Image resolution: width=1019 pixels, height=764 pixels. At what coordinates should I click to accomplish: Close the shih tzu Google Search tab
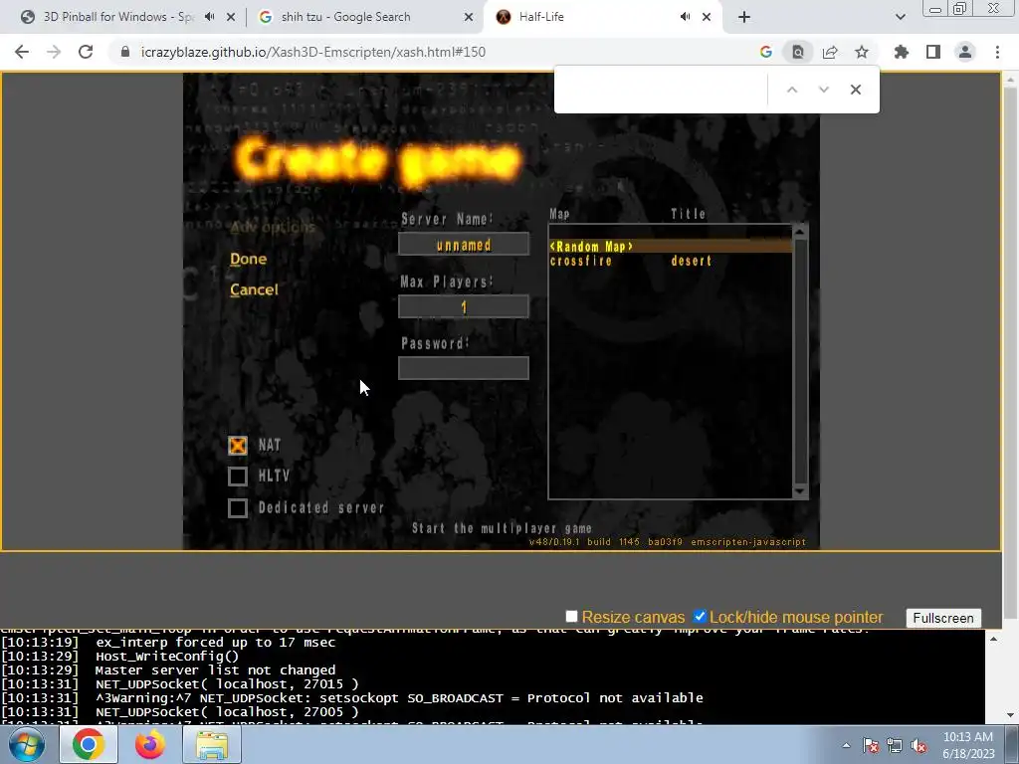469,18
